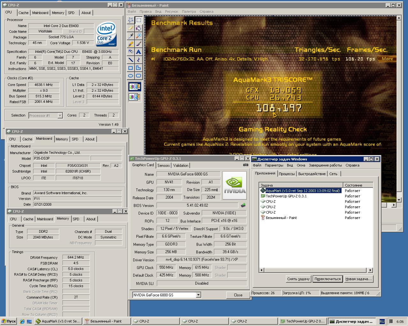Open the Файл menu in Paint
Screen dimensions: 408x326
[132, 11]
